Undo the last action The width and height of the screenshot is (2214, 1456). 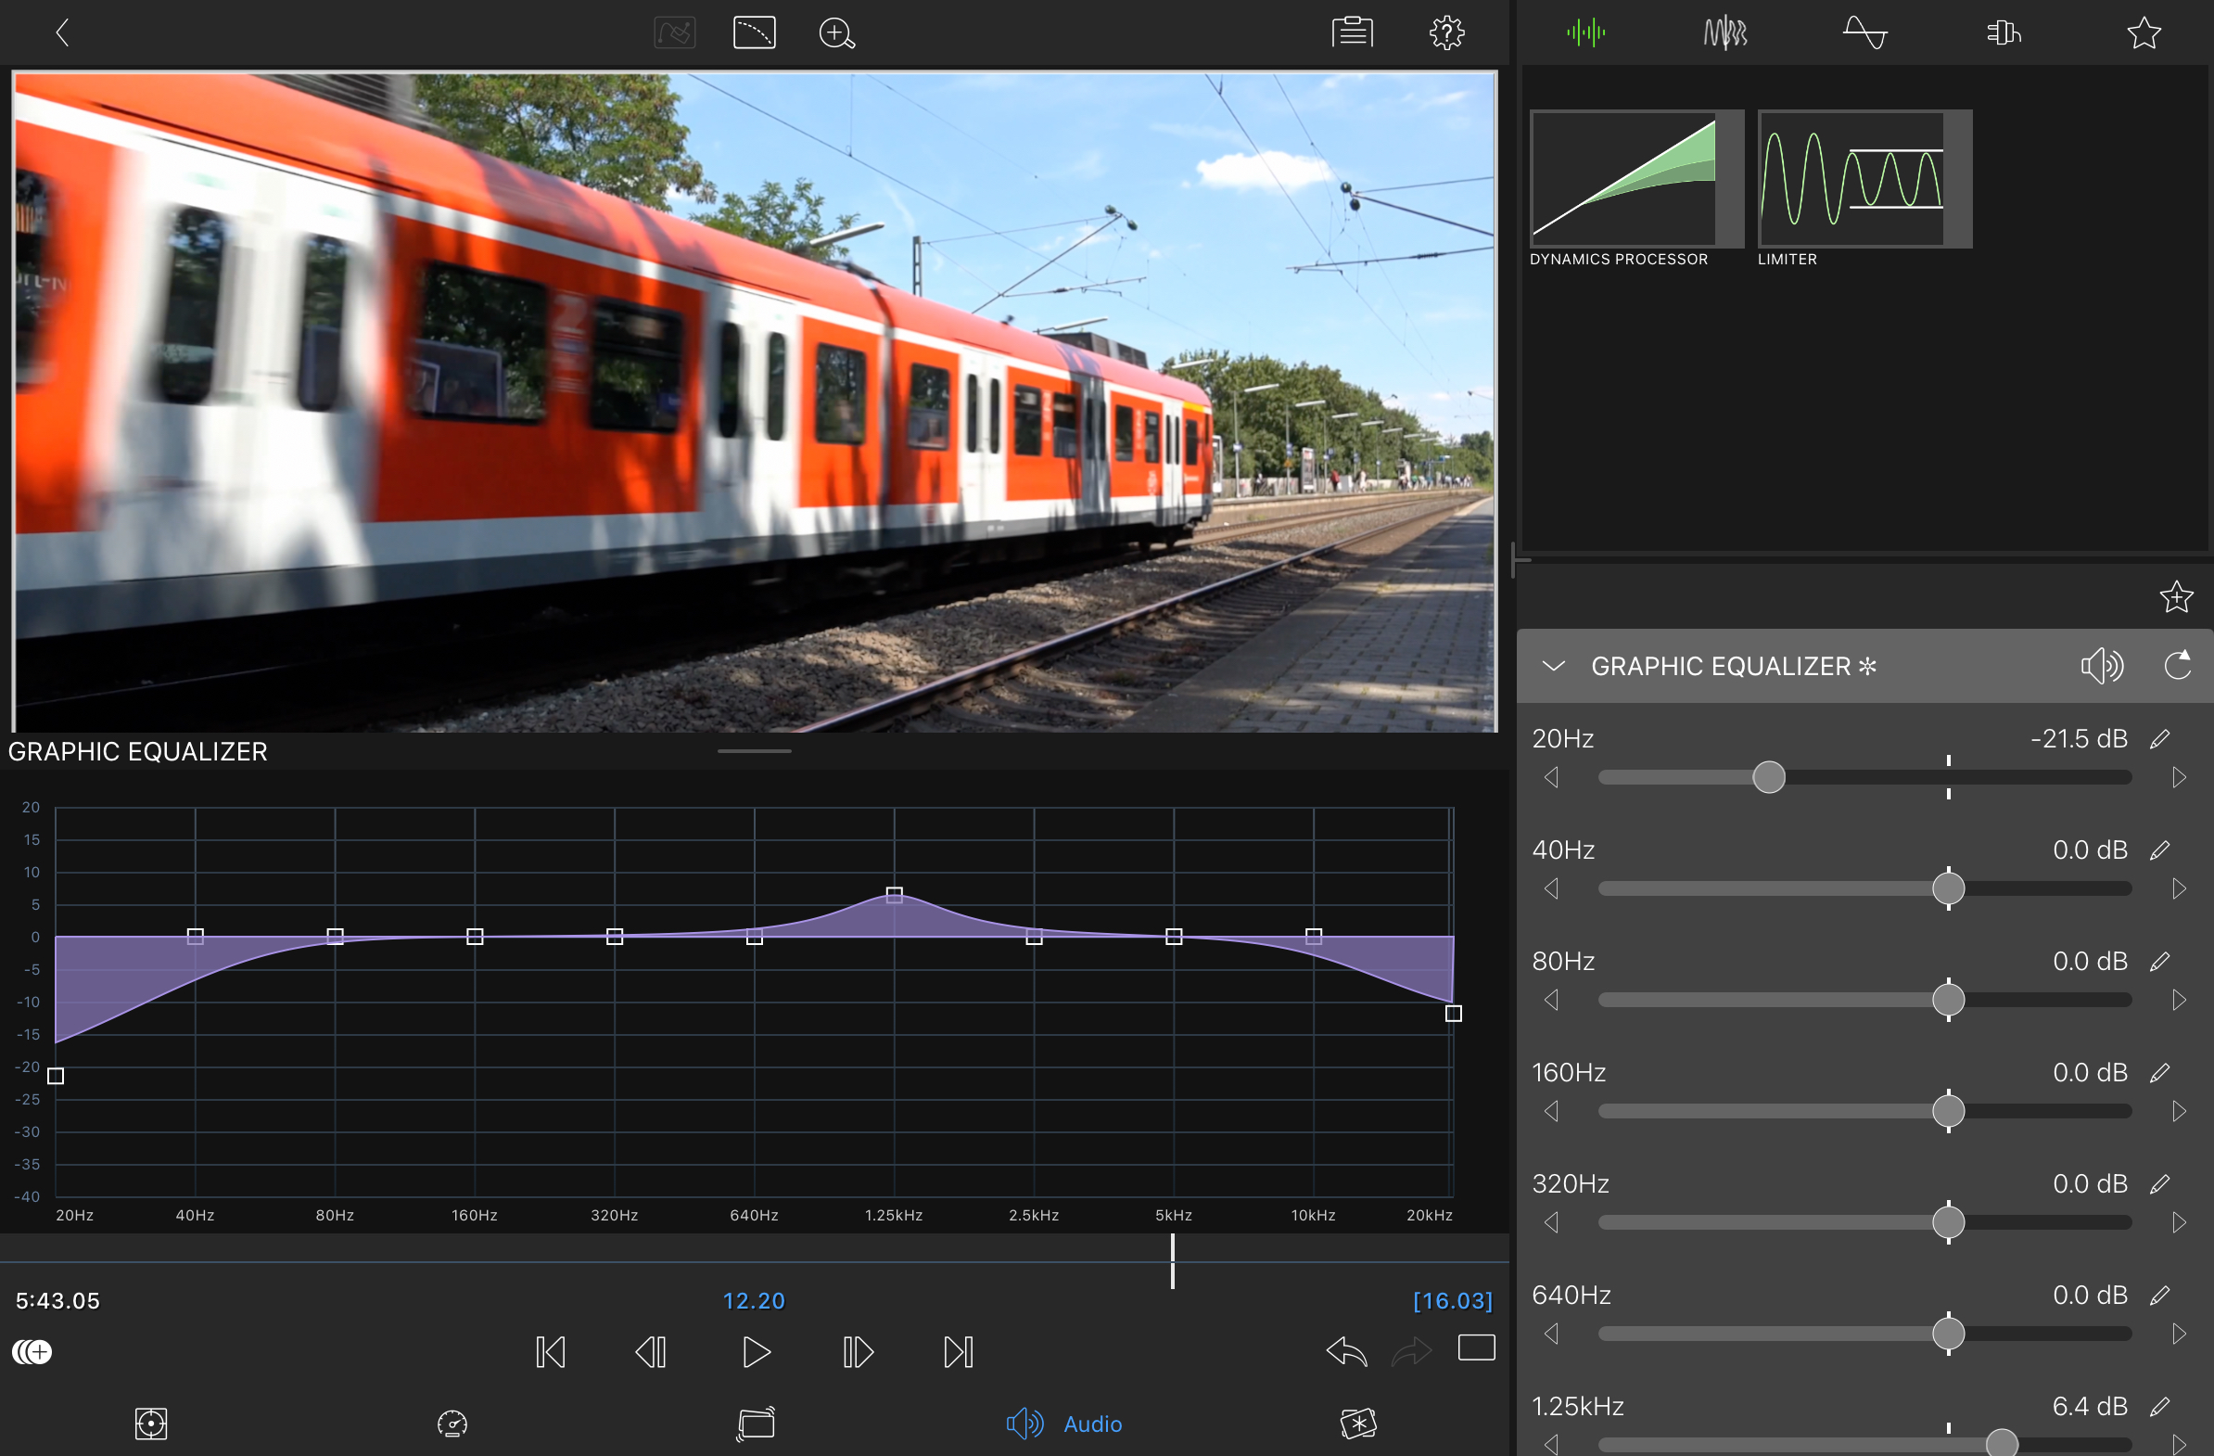pos(1346,1350)
